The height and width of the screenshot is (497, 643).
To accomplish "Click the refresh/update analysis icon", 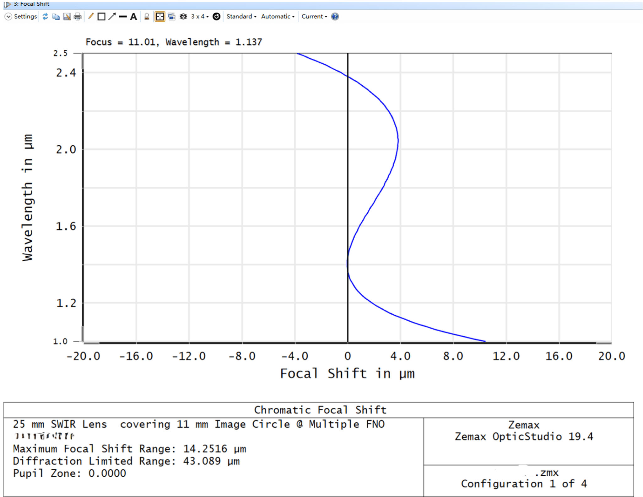I will (45, 17).
